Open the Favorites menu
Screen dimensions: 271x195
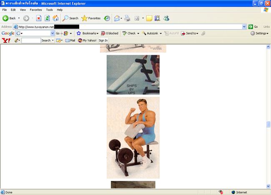tap(36, 10)
